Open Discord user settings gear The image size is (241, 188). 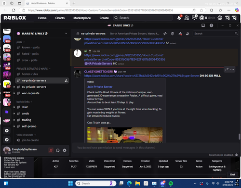point(65,150)
